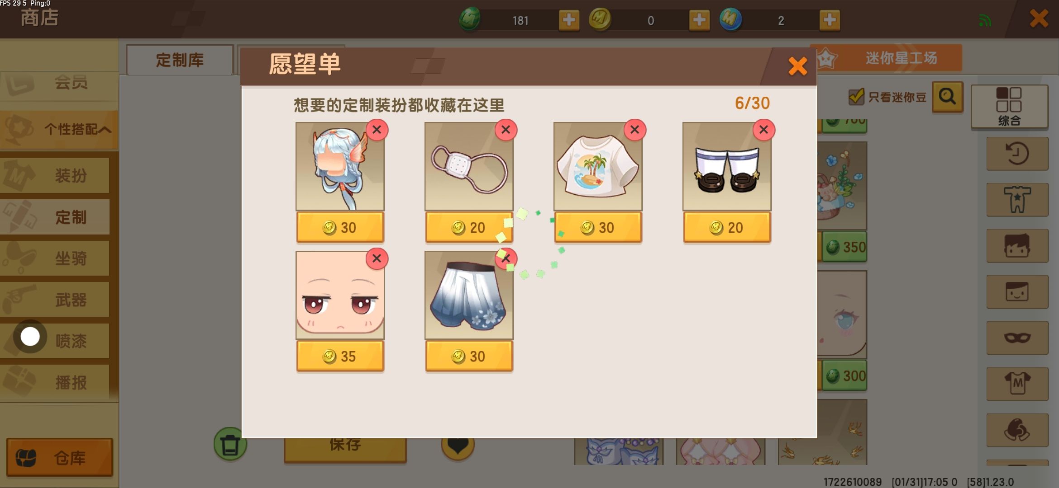Buy the red-eyed face for 35 coins
The image size is (1059, 488).
[340, 356]
